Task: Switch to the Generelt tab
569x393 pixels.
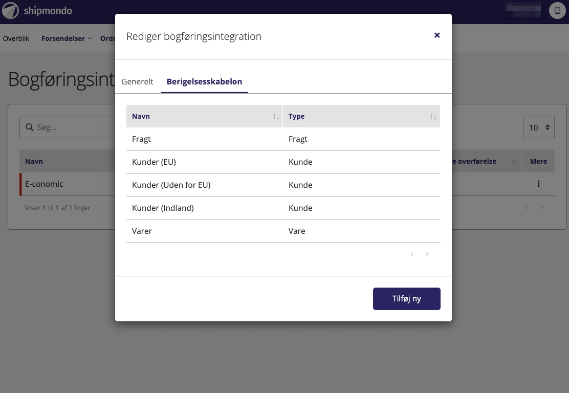Action: tap(137, 81)
